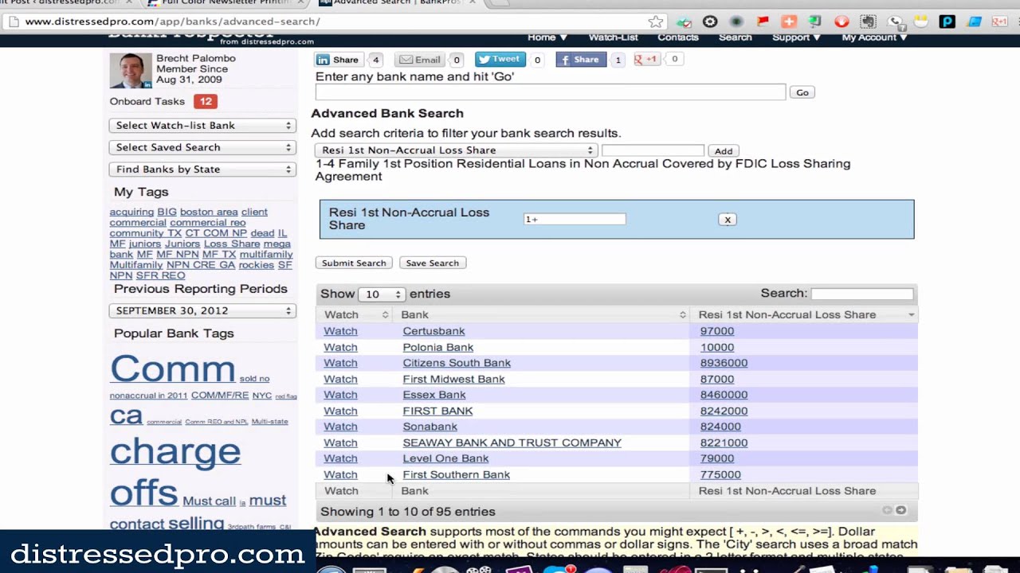Open Select Watch-list Bank dropdown
This screenshot has height=573, width=1020.
[202, 125]
